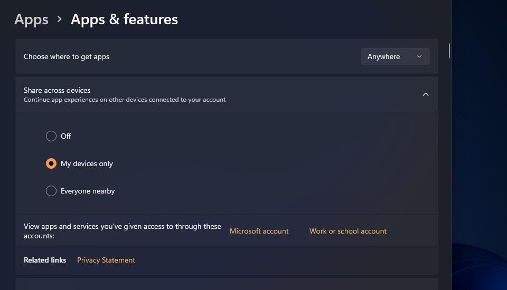Click the down arrow in the Anywhere box

(x=419, y=56)
